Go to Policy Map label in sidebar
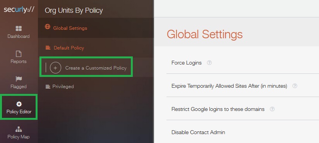 point(19,137)
